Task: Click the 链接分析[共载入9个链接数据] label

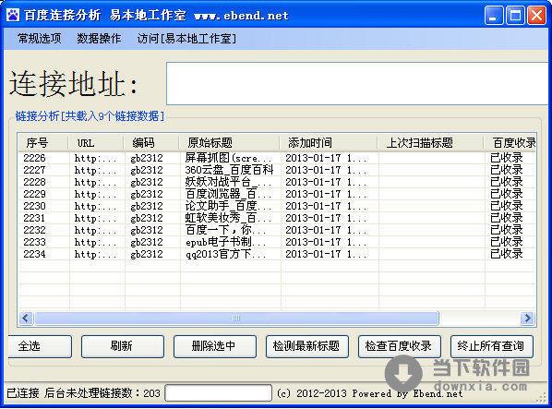Action: click(90, 115)
